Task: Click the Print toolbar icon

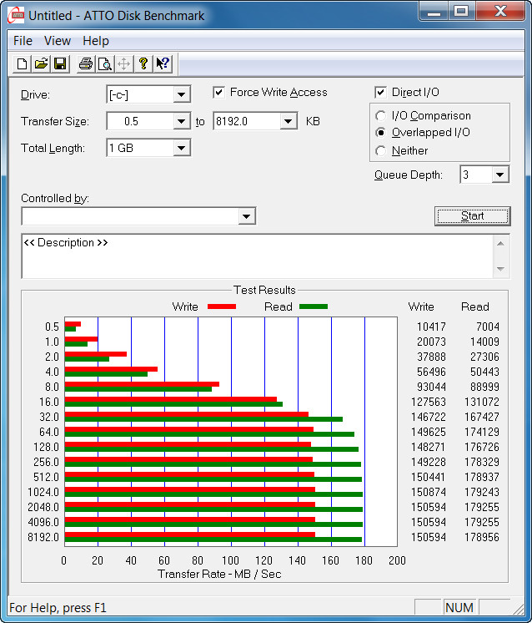Action: [x=86, y=63]
